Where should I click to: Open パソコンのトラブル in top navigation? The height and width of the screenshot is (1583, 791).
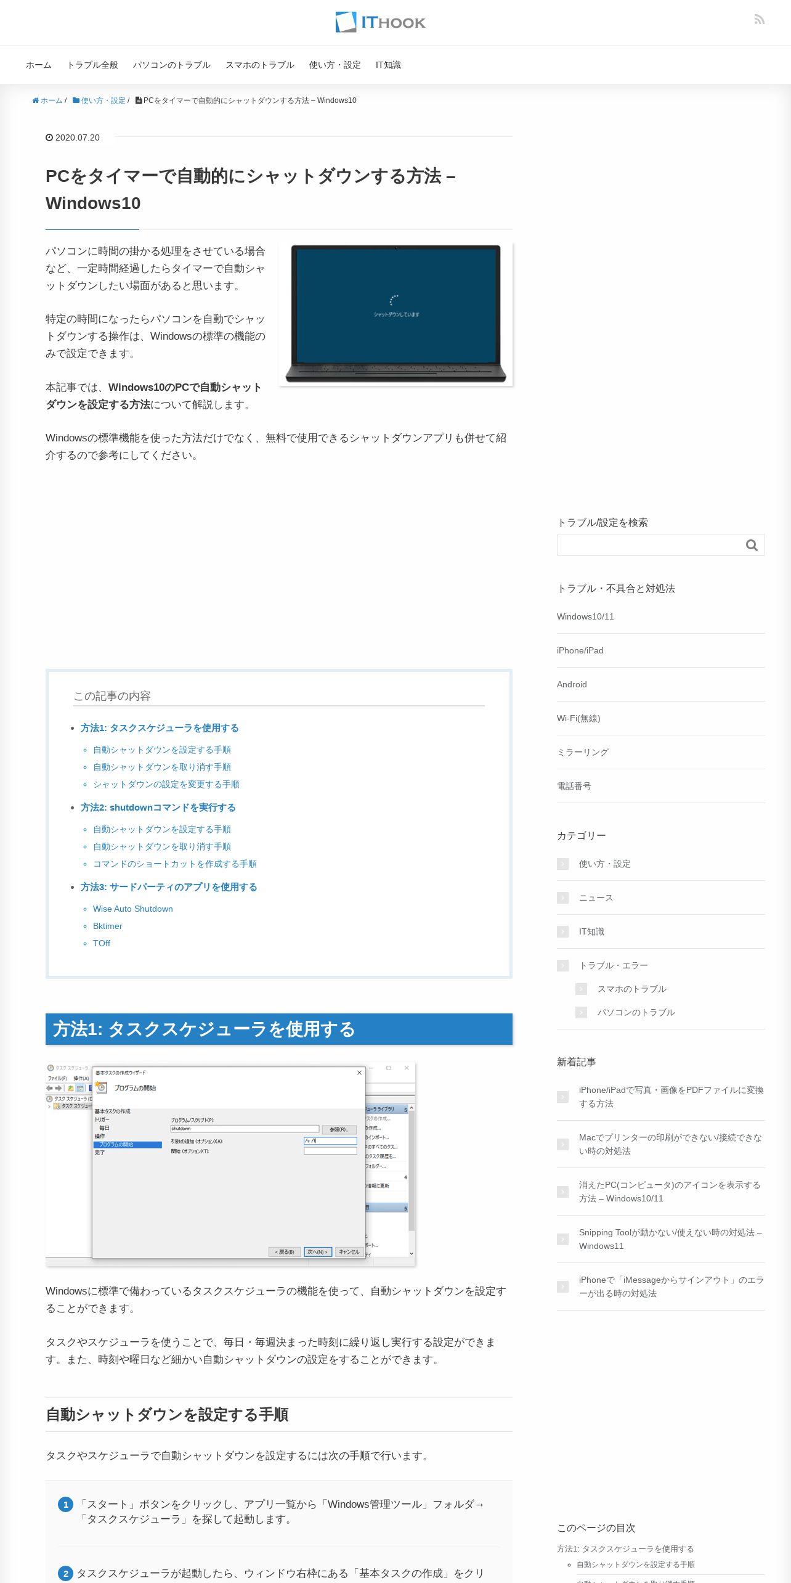(172, 65)
